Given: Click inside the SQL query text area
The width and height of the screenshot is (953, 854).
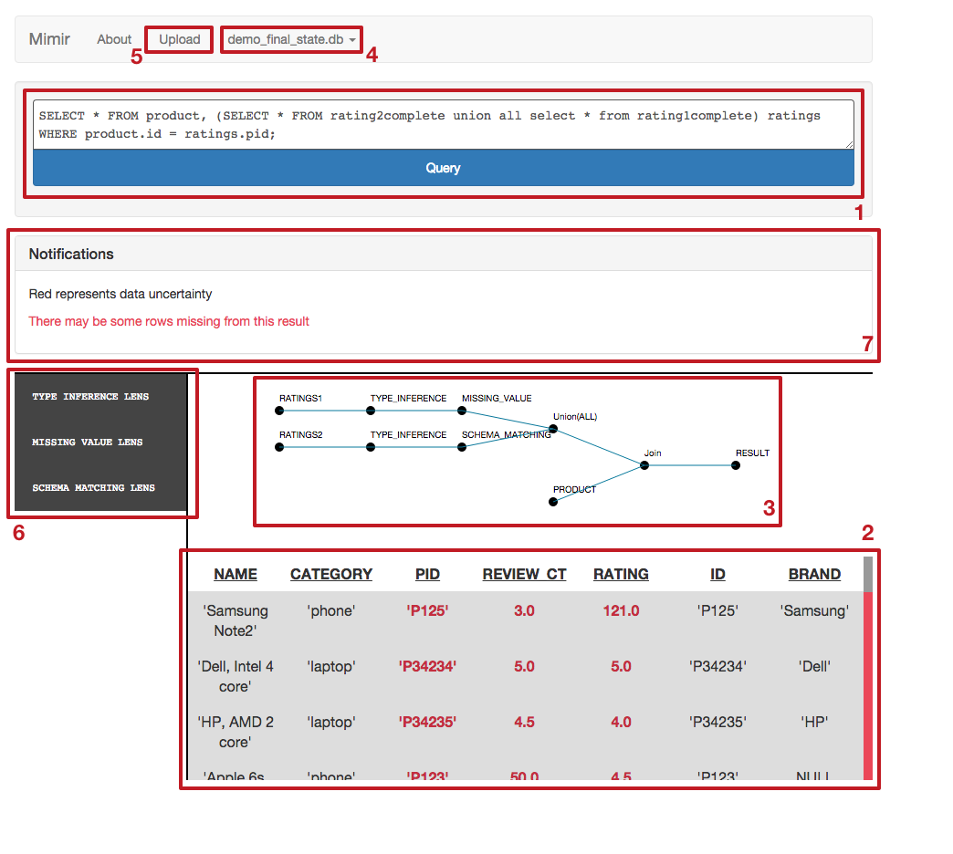Looking at the screenshot, I should [443, 125].
